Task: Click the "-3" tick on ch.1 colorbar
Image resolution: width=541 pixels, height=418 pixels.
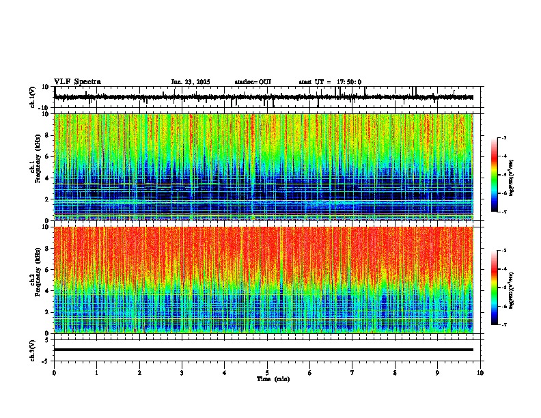Action: coord(503,138)
